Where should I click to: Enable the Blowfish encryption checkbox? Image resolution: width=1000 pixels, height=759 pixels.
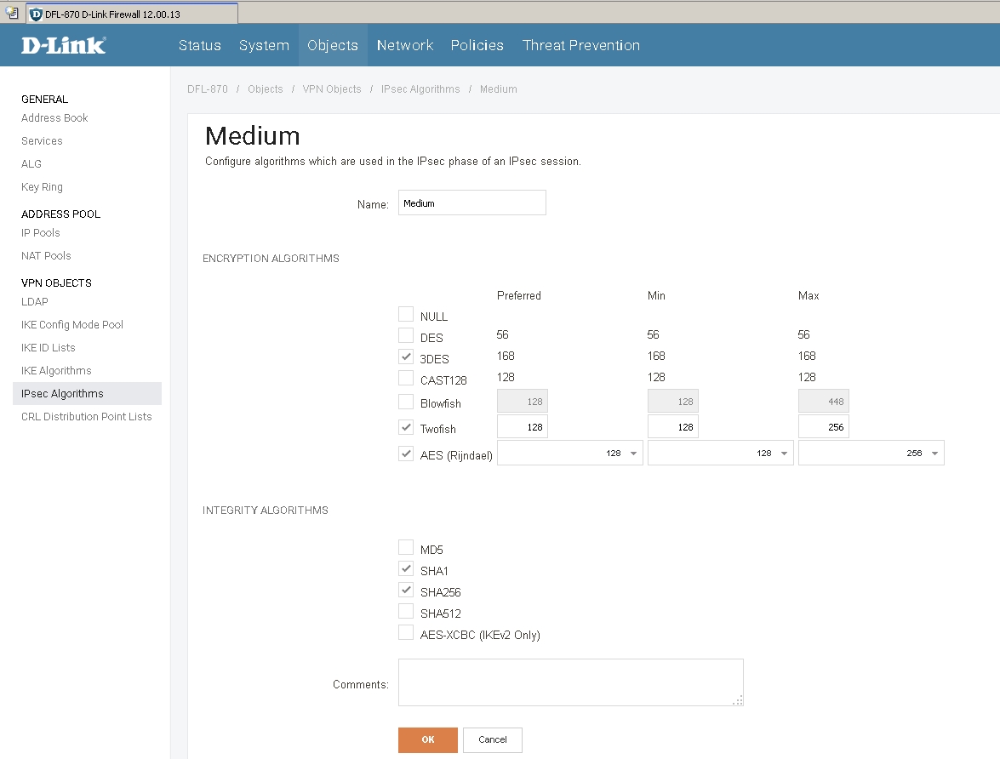[406, 402]
